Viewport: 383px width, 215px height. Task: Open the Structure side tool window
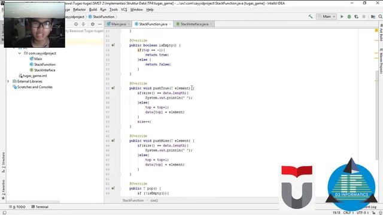tap(3, 162)
